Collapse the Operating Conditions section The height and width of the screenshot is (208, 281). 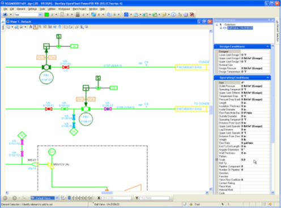point(267,77)
